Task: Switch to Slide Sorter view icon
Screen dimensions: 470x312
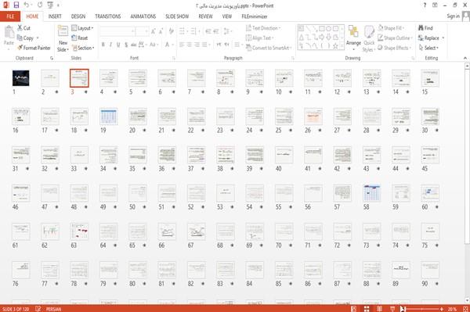Action: point(367,309)
